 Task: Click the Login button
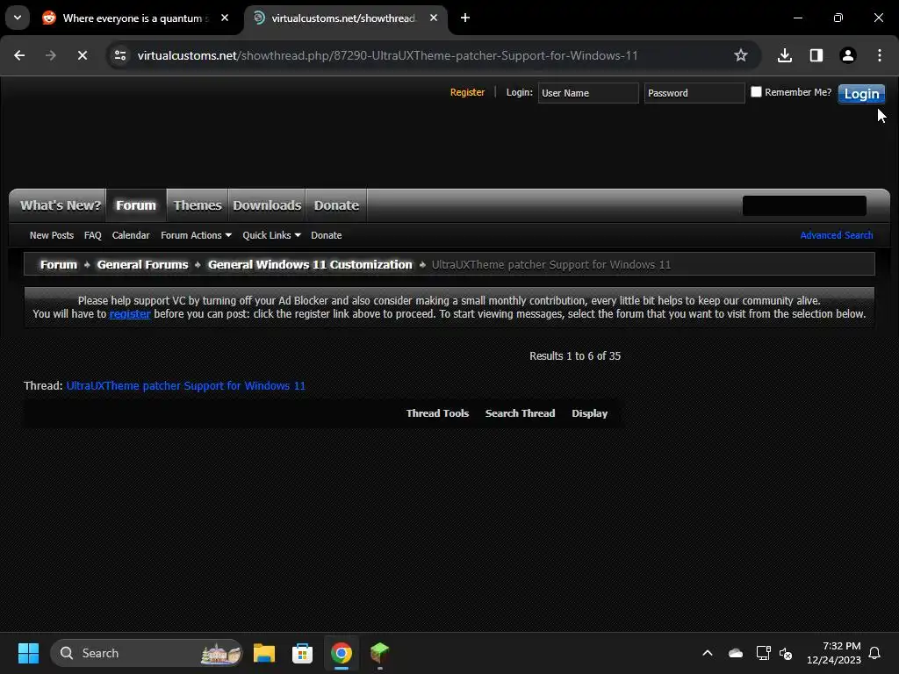(x=861, y=93)
